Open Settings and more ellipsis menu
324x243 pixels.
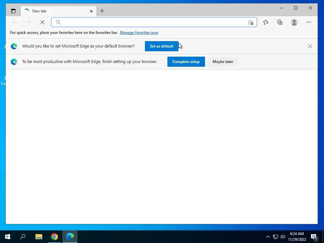pyautogui.click(x=309, y=22)
